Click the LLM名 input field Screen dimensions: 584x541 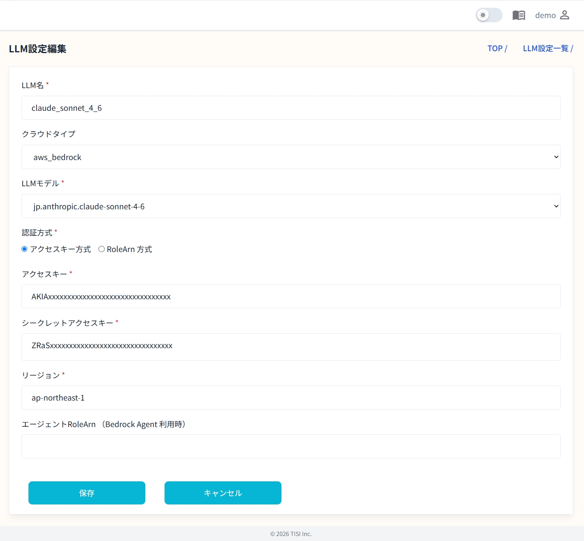point(291,108)
